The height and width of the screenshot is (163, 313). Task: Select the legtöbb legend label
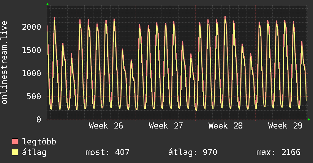click(39, 142)
